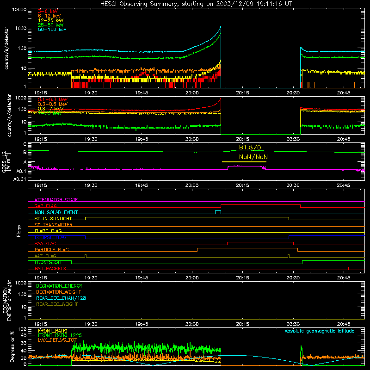Click the DECIMATION ENERGY or weight axis label

7,300
